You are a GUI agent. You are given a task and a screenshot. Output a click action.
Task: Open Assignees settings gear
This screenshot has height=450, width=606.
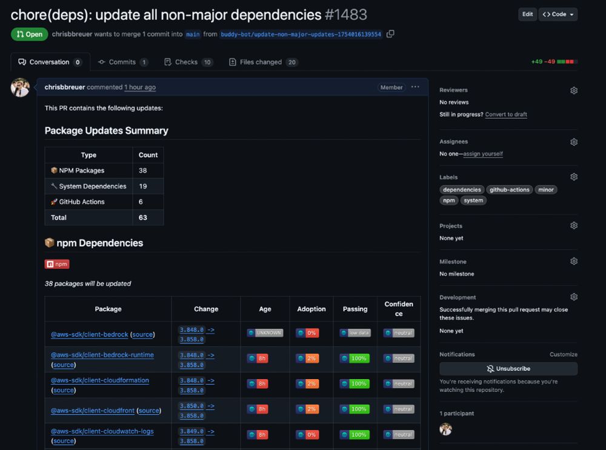coord(573,142)
